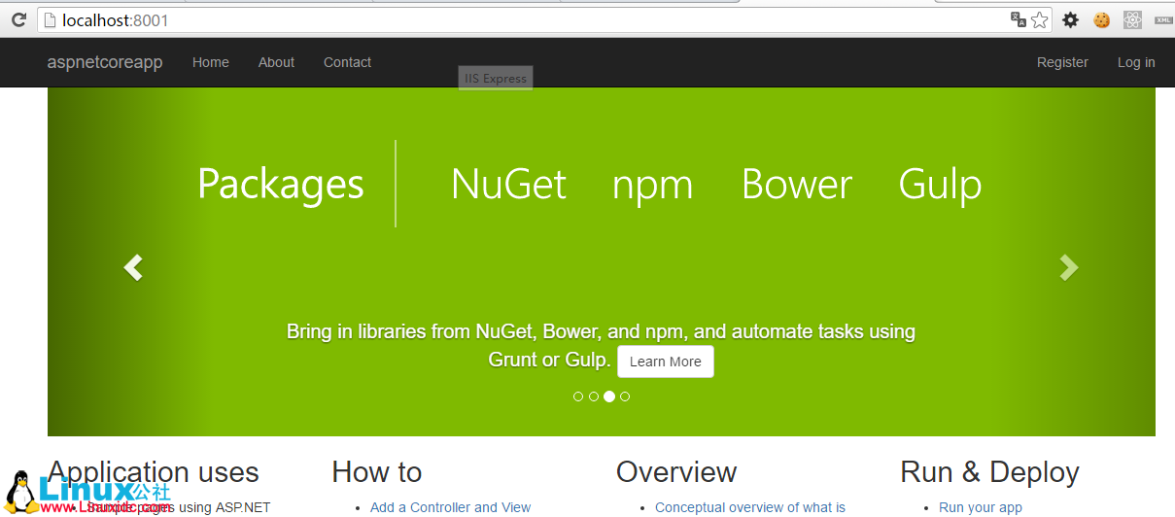The image size is (1175, 517).
Task: Click the translate page icon in address bar
Action: 1018,19
